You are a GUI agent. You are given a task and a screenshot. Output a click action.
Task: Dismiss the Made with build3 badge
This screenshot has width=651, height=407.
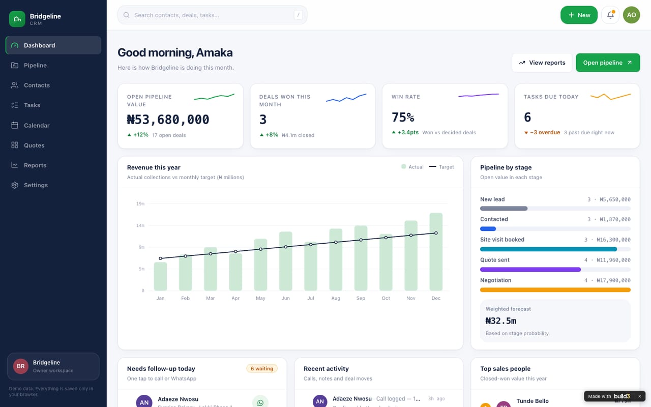tap(639, 396)
